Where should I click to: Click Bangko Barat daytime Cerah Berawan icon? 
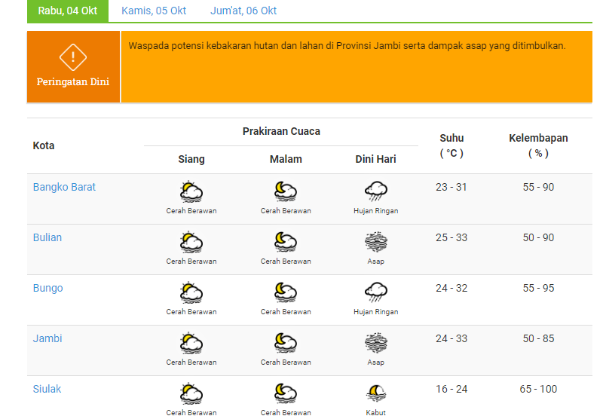(x=191, y=191)
